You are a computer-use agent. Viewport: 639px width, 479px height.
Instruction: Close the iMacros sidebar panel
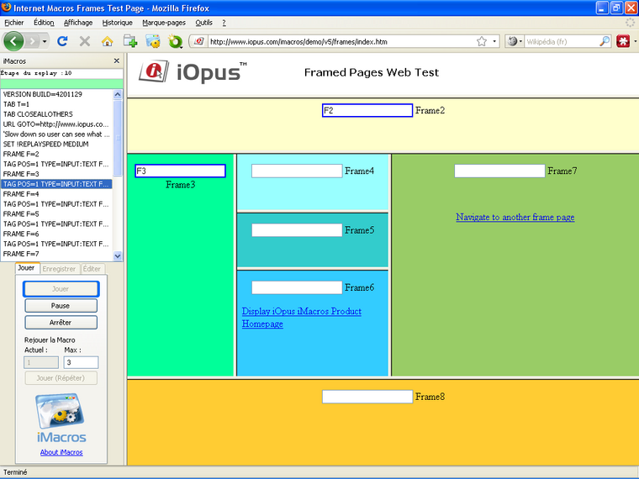[117, 61]
